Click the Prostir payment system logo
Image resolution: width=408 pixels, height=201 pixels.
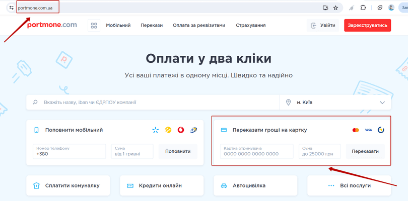[x=381, y=130]
